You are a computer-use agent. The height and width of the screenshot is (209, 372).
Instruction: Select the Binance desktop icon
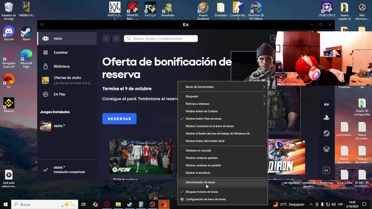click(x=9, y=105)
